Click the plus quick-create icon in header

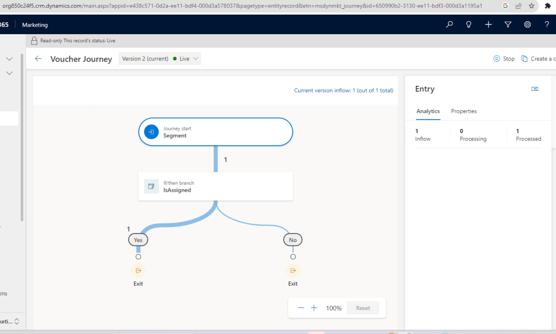pos(489,24)
